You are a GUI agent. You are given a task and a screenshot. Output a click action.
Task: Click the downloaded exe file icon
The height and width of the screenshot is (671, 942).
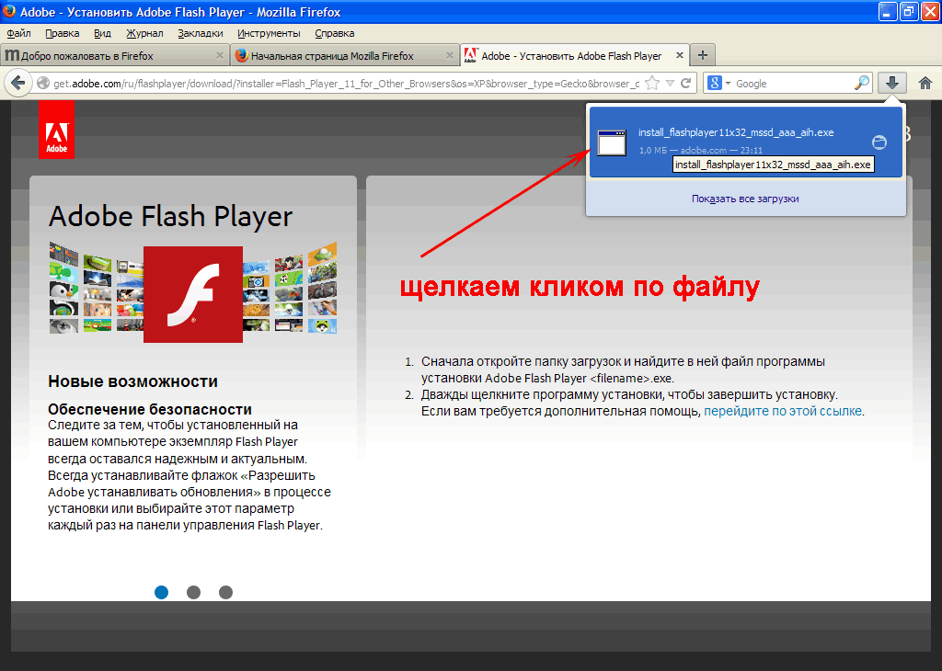[612, 142]
